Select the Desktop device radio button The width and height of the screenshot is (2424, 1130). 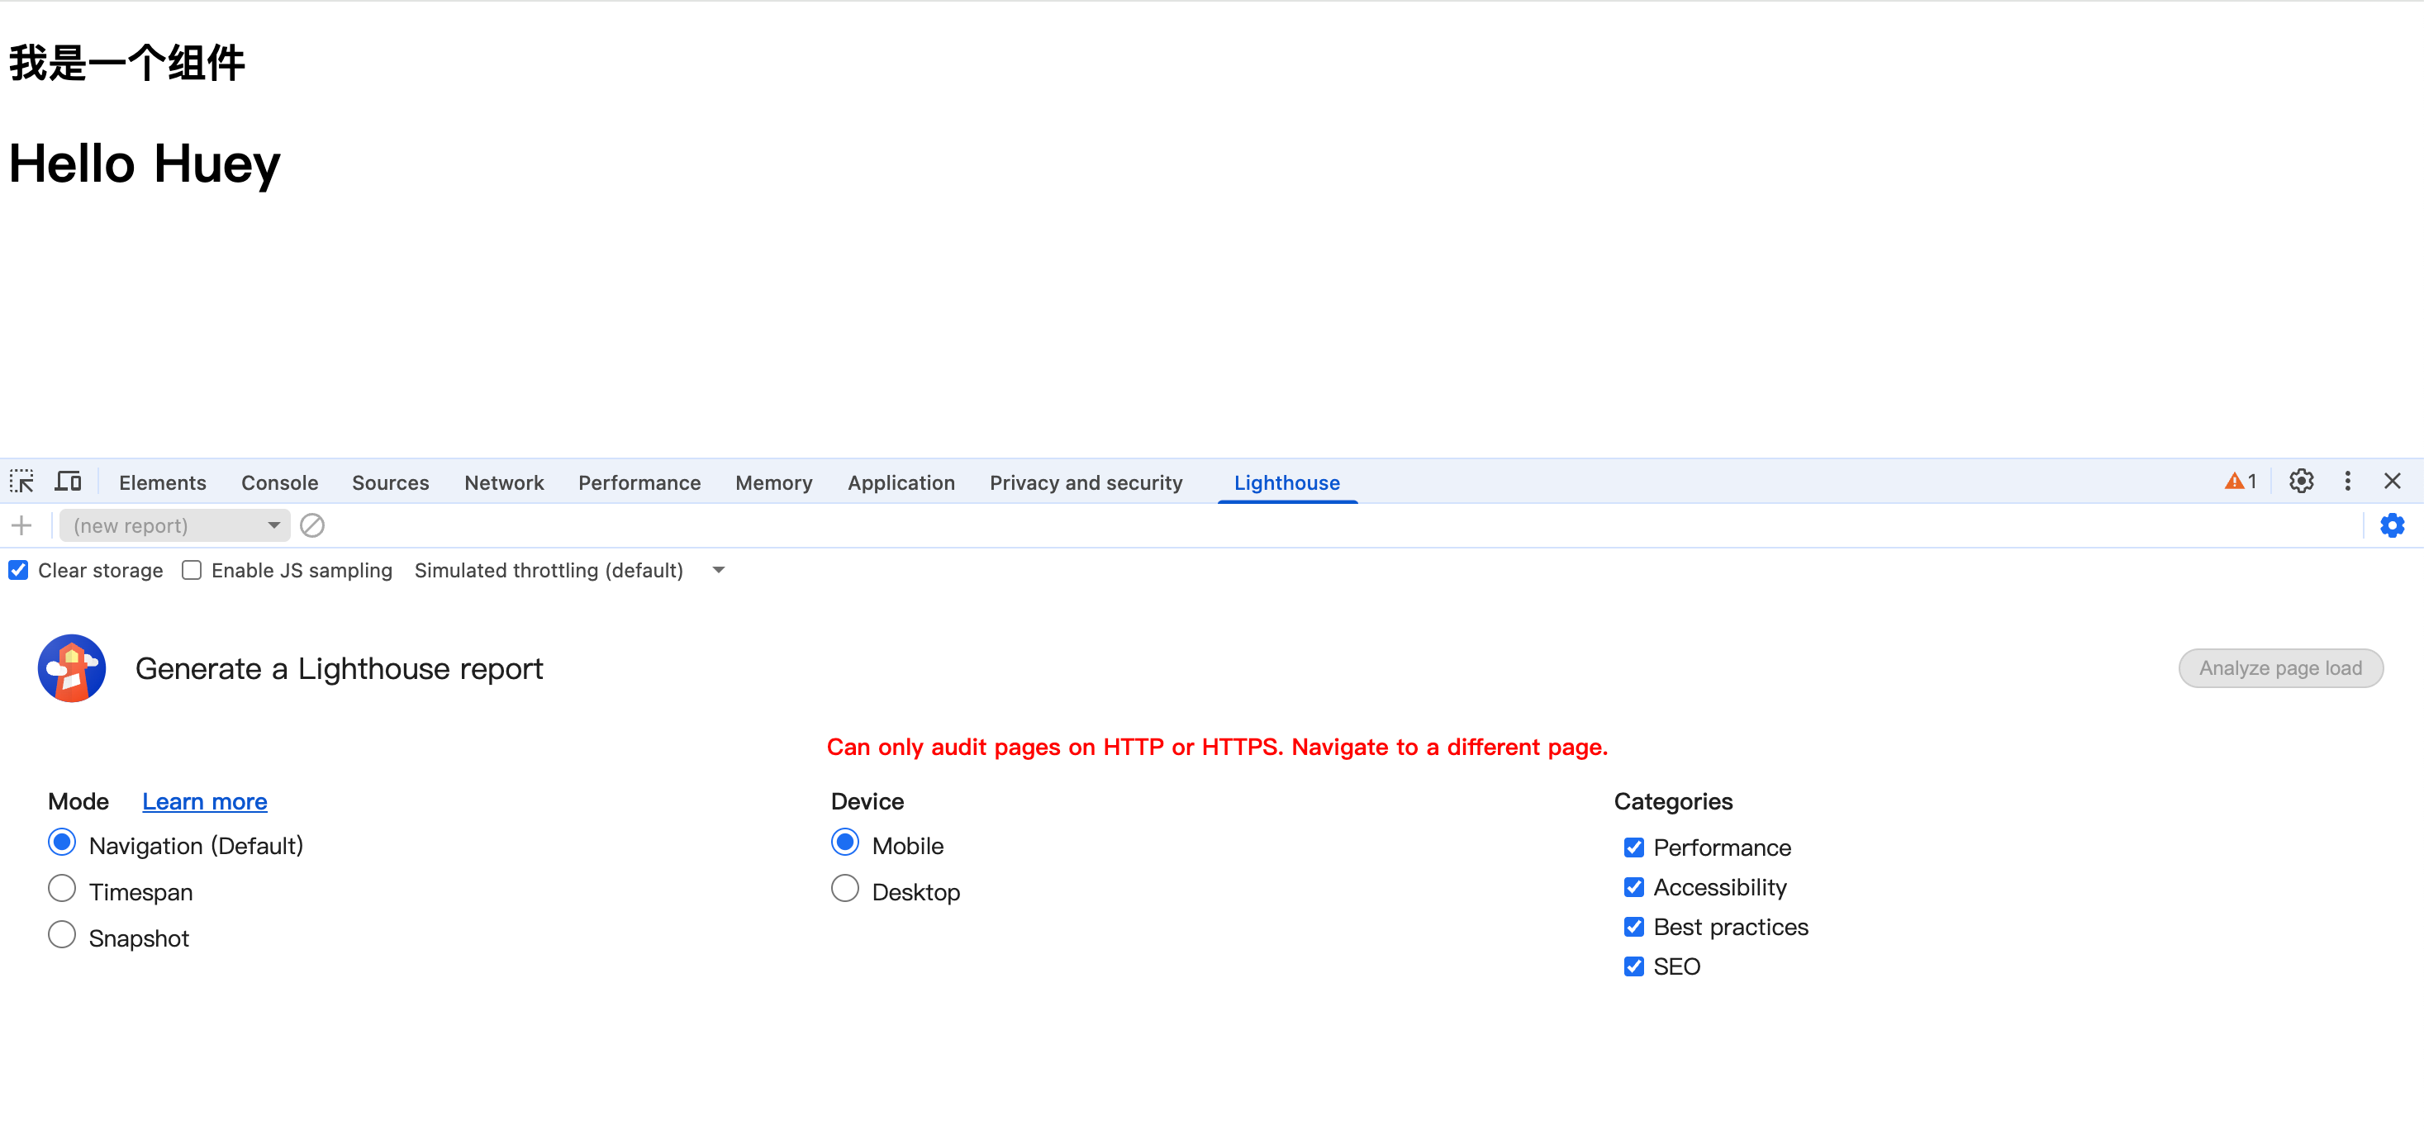pos(844,889)
